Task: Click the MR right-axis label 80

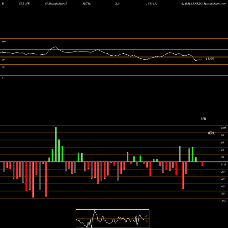Action: tap(223, 135)
